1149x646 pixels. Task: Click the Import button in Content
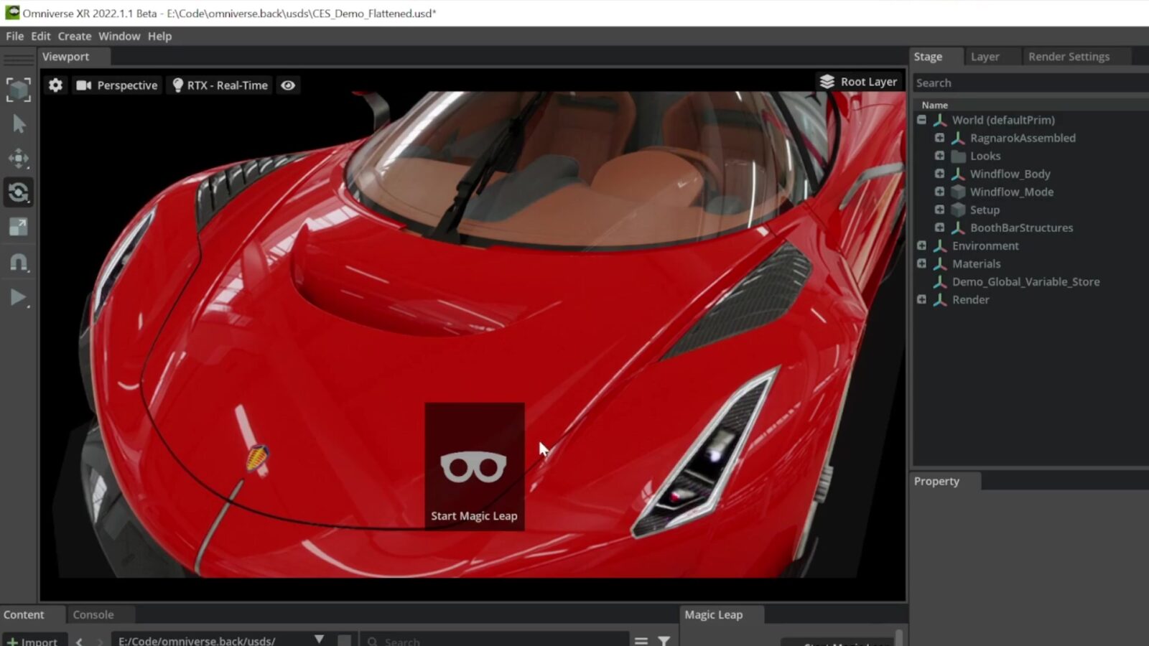tap(33, 640)
